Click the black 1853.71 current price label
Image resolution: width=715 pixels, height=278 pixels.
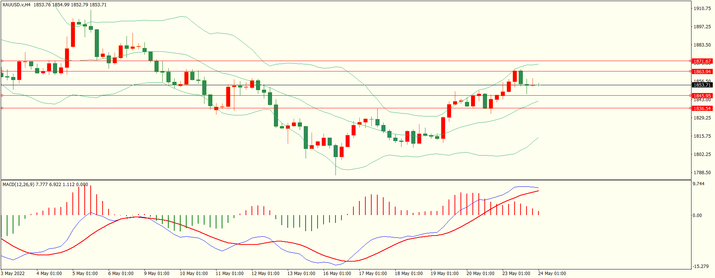(x=702, y=85)
